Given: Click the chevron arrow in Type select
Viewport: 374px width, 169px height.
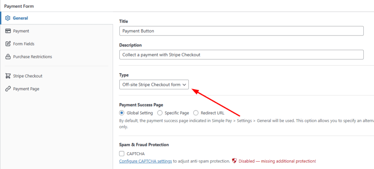Looking at the screenshot, I should [x=184, y=84].
